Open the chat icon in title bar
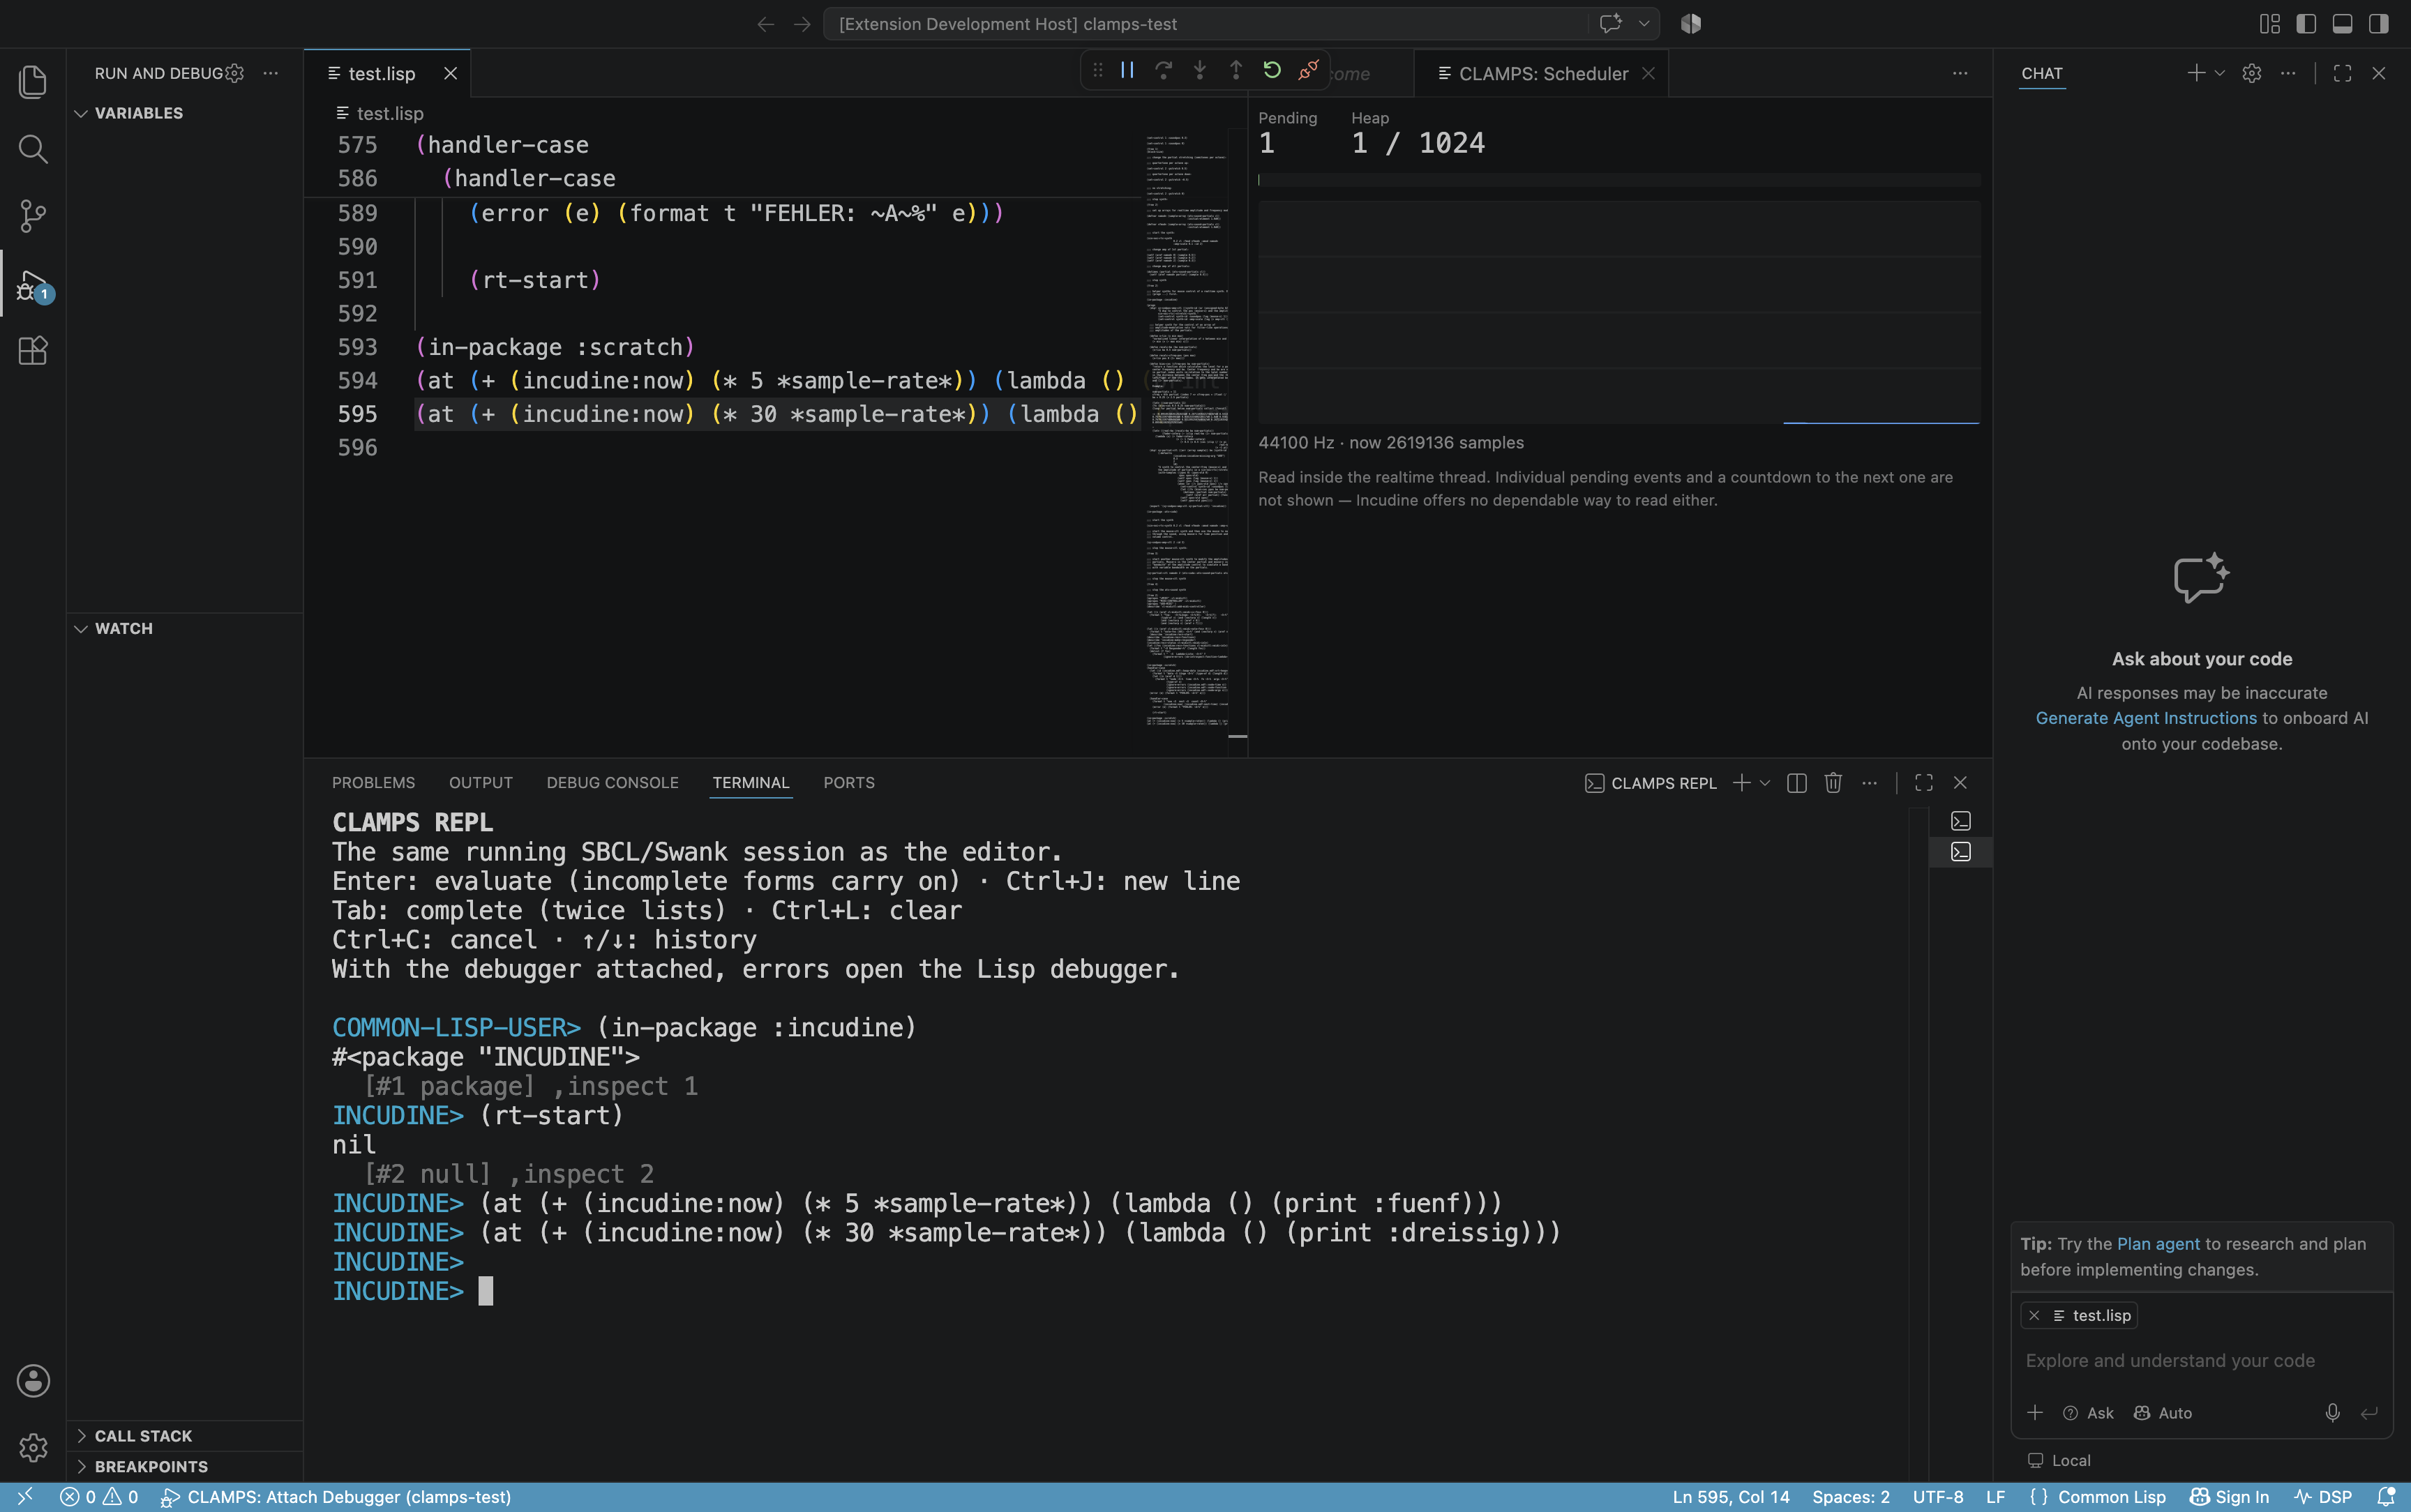The image size is (2411, 1512). click(x=1610, y=24)
